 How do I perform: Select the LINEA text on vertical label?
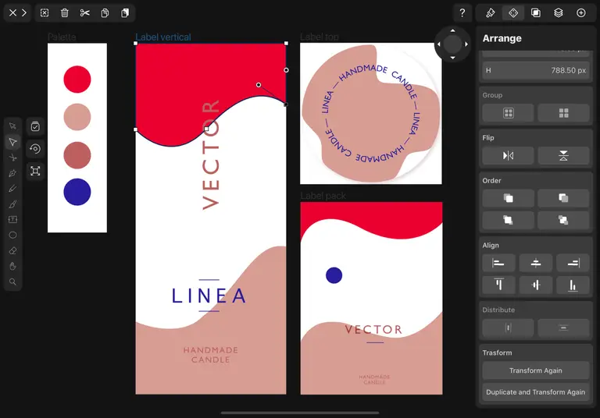pyautogui.click(x=209, y=296)
